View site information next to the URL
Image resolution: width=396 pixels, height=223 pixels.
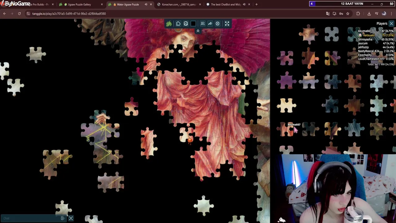pos(28,14)
